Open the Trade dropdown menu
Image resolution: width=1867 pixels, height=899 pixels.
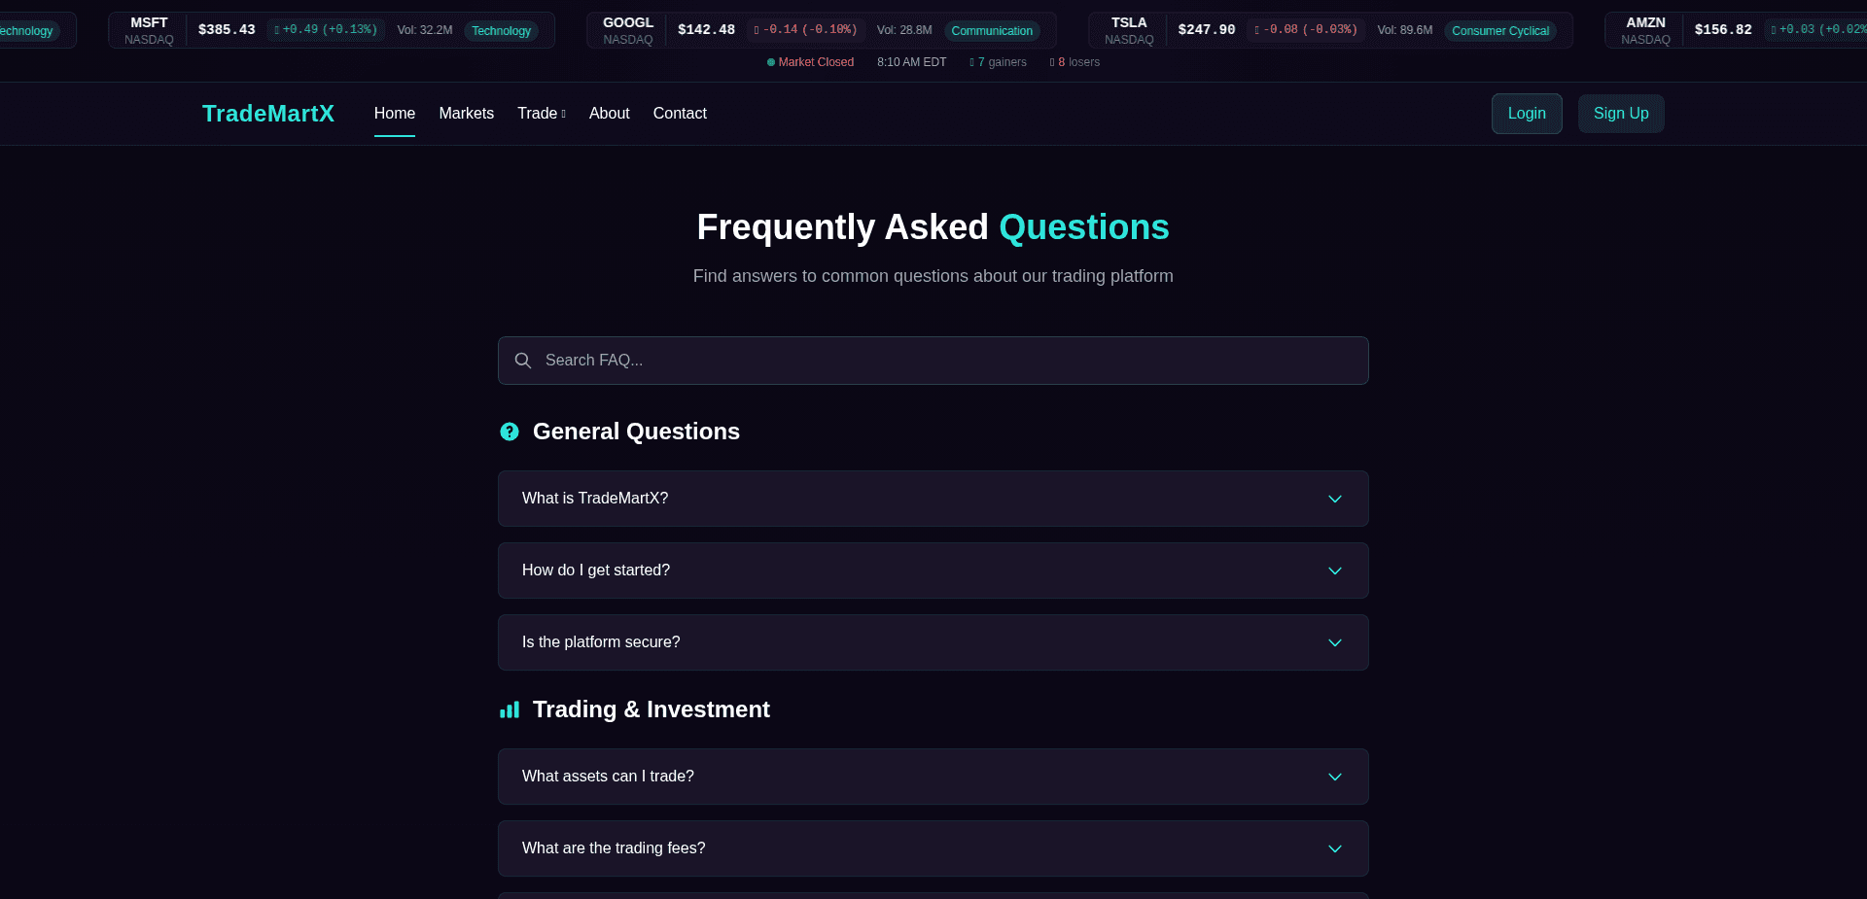(541, 114)
